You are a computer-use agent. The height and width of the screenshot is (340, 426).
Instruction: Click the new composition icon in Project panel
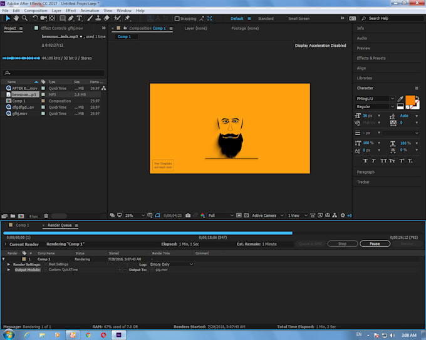(x=21, y=216)
